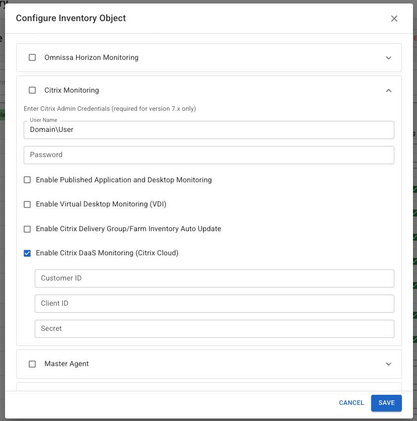The height and width of the screenshot is (421, 417).
Task: Click the Customer ID field
Action: [214, 278]
